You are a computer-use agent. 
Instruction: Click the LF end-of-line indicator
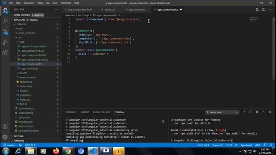(x=236, y=145)
